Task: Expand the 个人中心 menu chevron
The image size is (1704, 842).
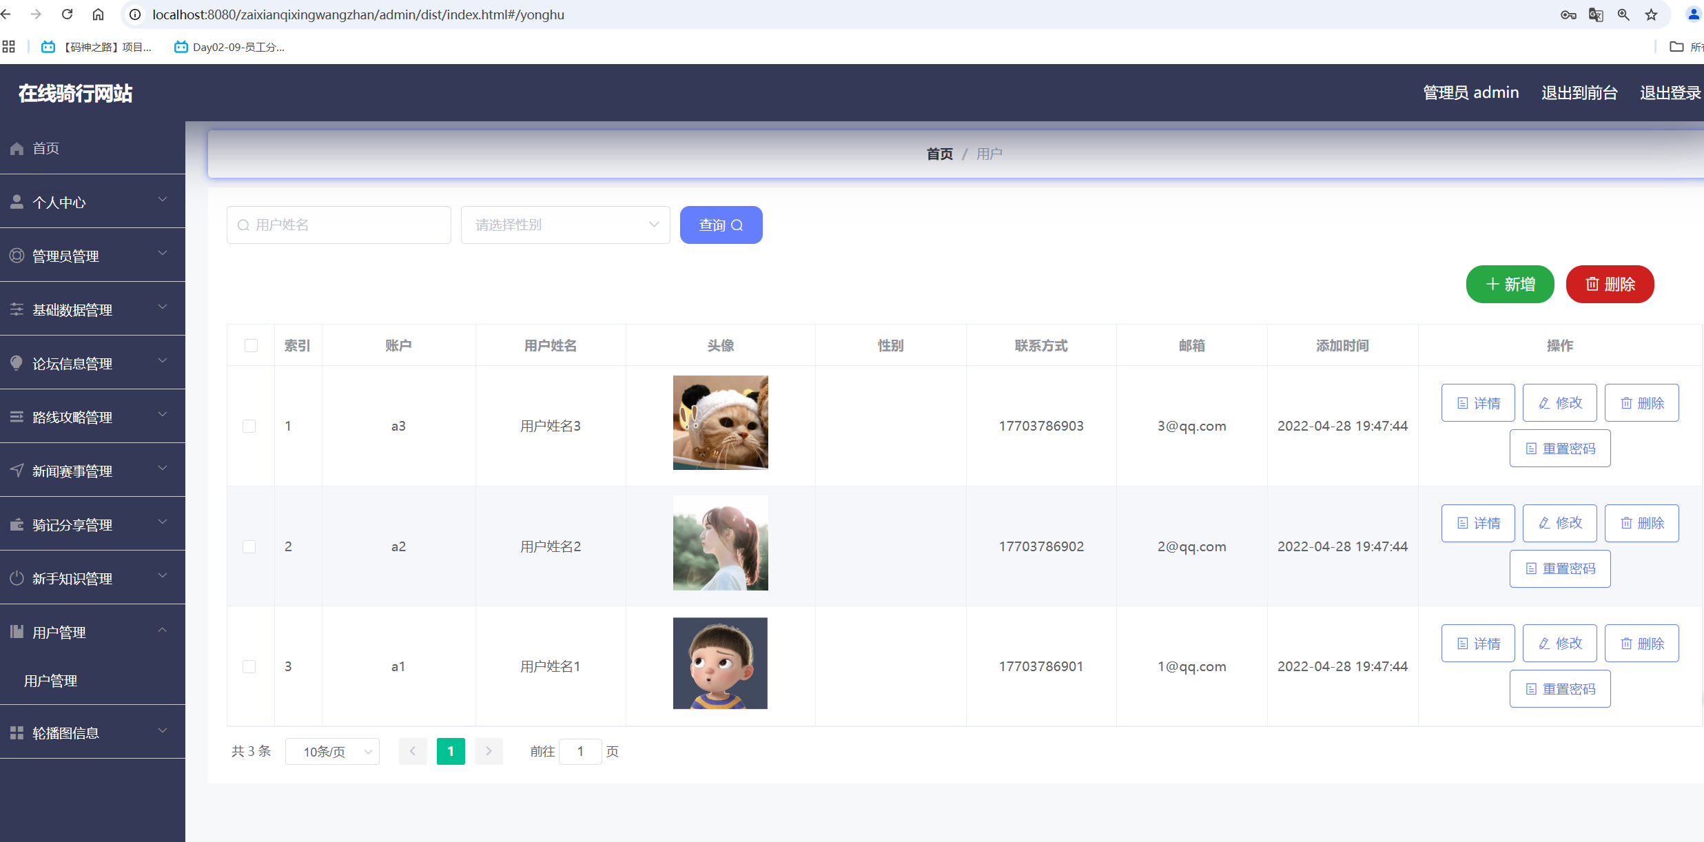Action: (163, 200)
